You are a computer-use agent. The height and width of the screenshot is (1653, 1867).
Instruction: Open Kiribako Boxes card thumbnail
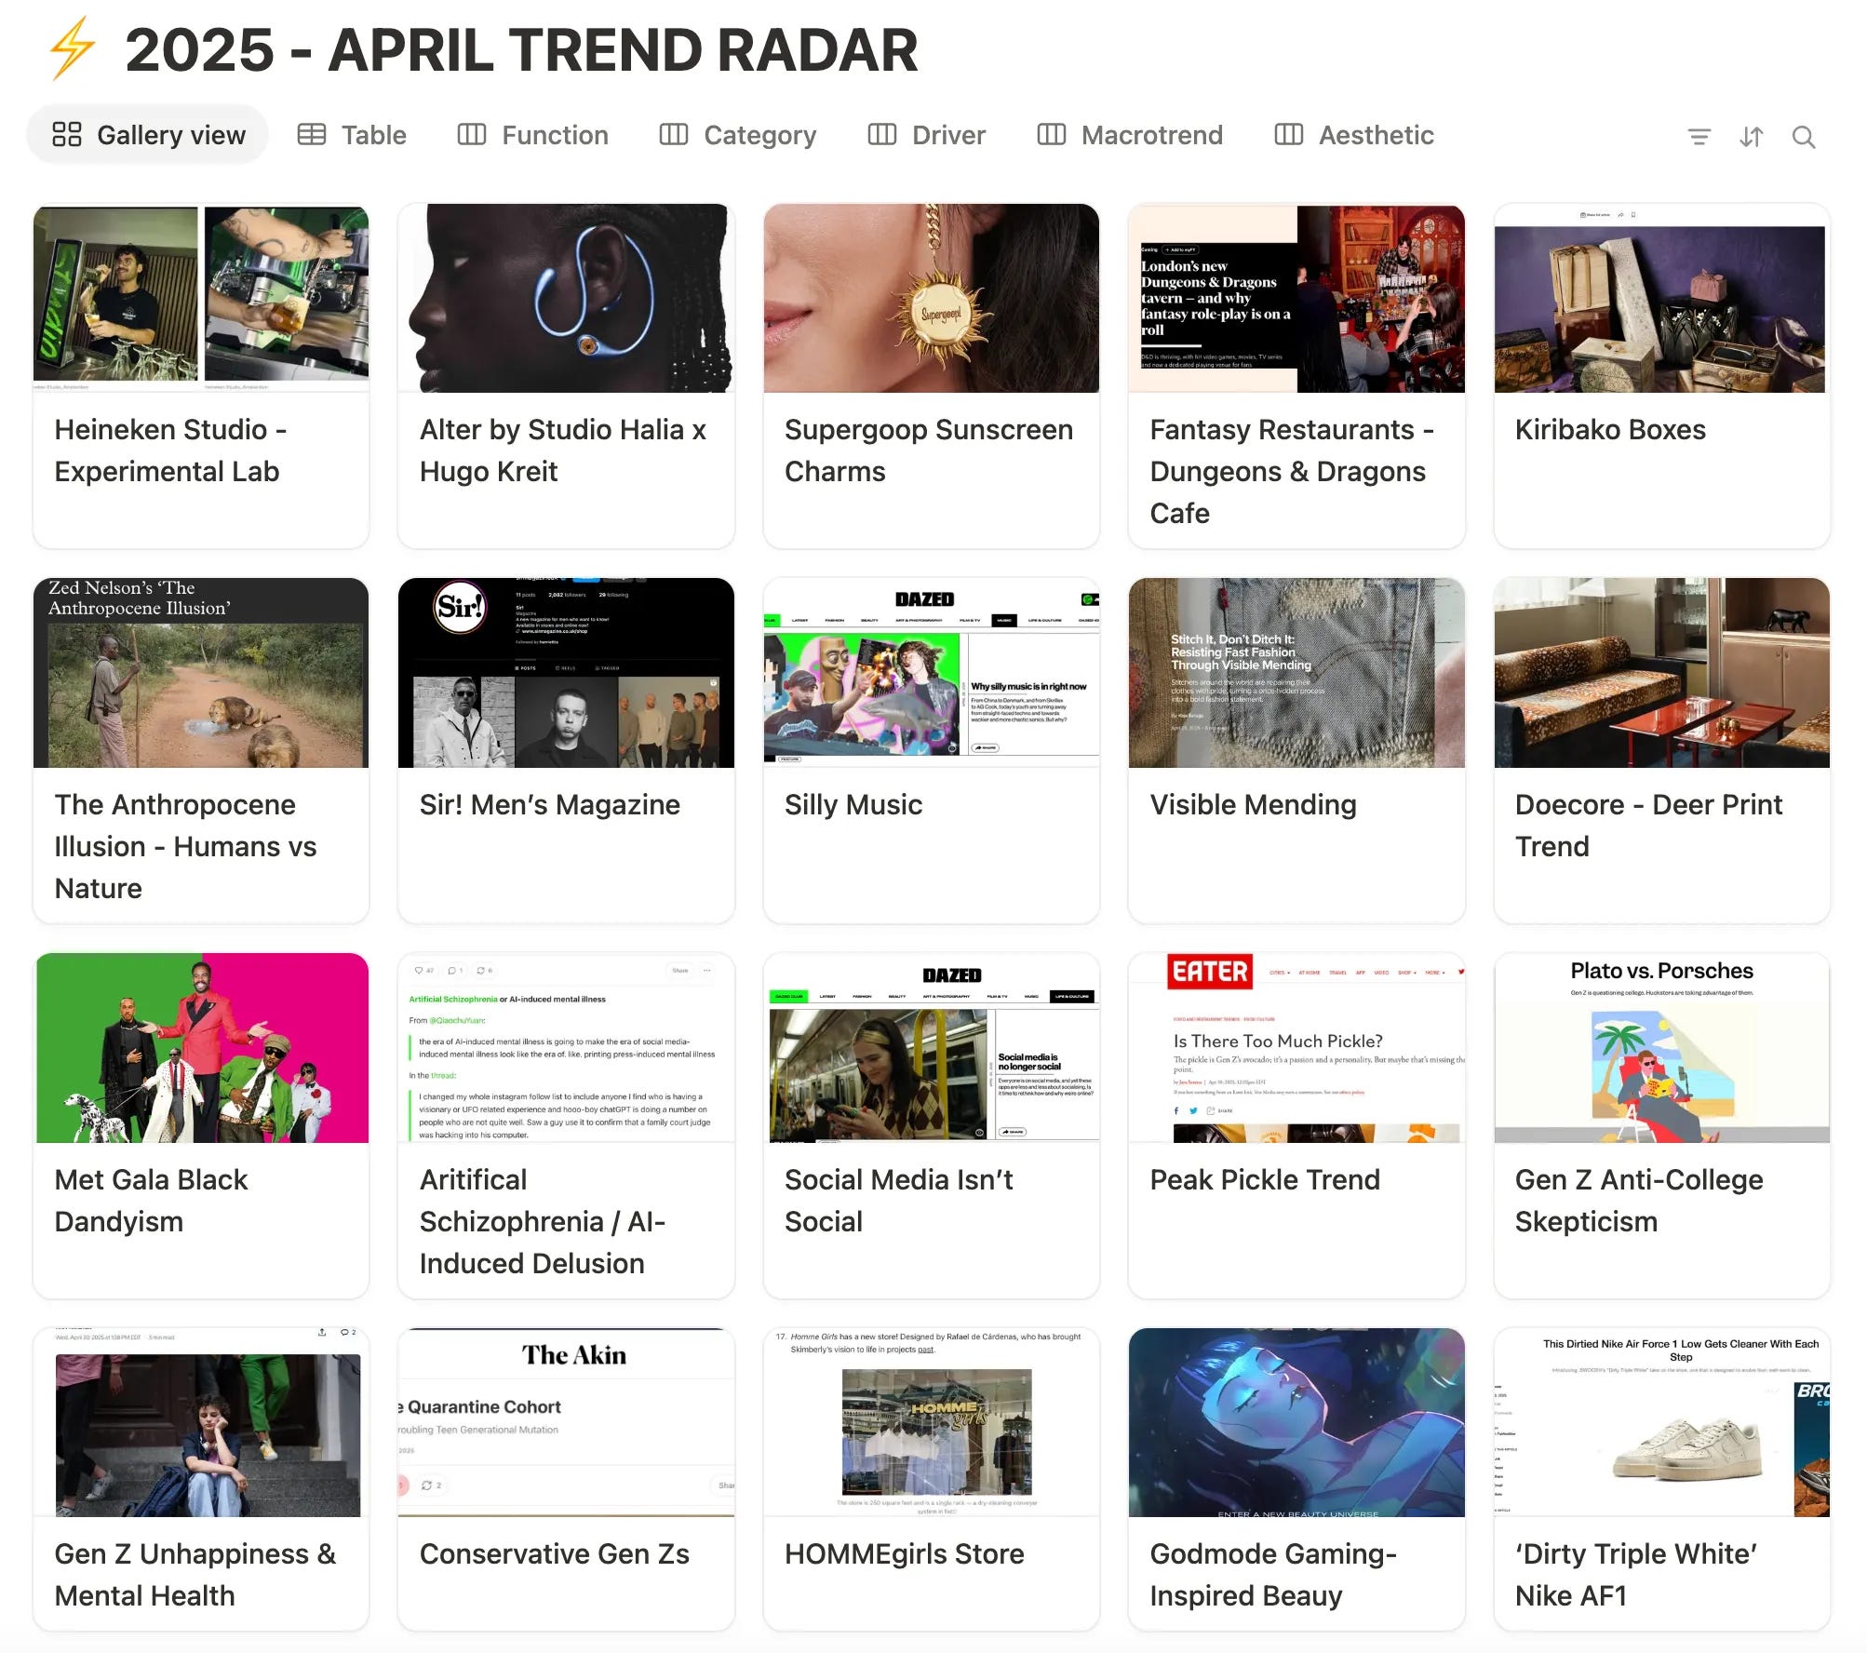[1661, 298]
